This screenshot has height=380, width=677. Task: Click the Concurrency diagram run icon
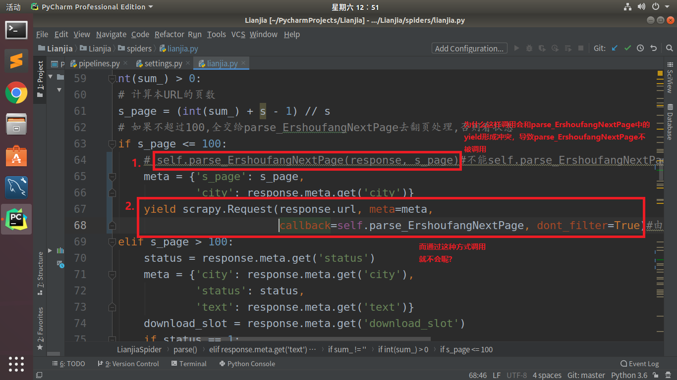568,48
